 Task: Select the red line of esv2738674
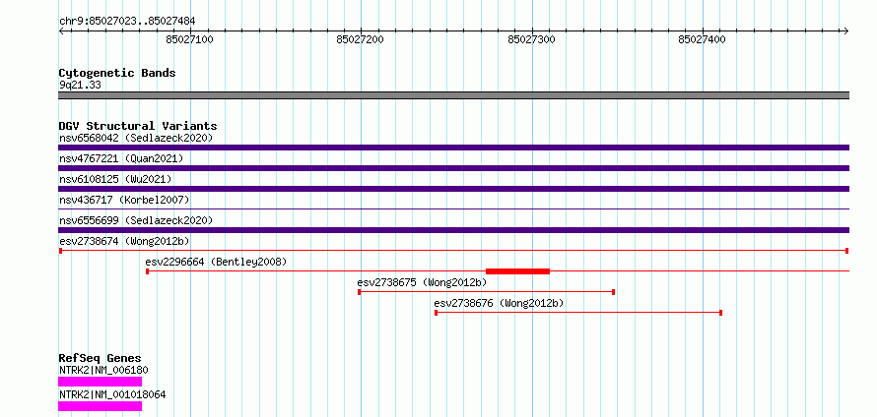click(453, 251)
